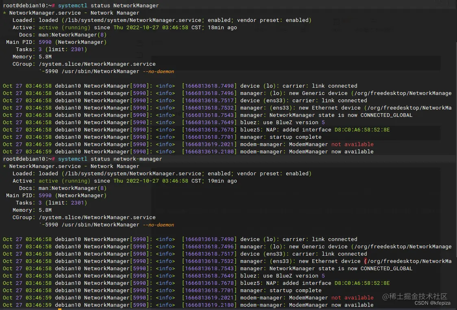The width and height of the screenshot is (457, 310).
Task: Click red "not available" in the second status output
Action: [x=353, y=297]
